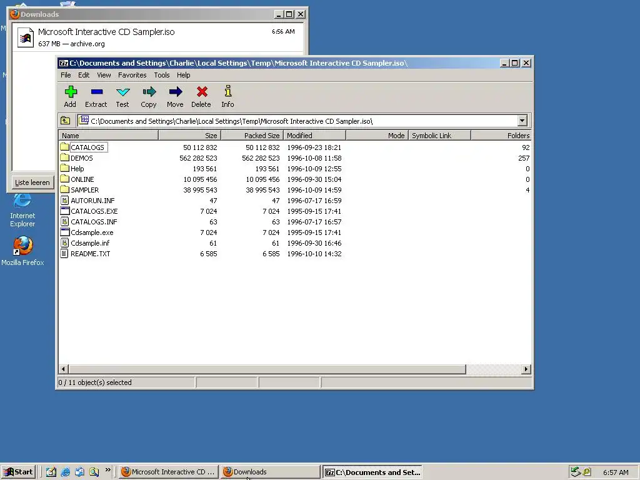Screen dimensions: 640x480
Task: Click the magnifier quick launch icon
Action: click(x=94, y=472)
